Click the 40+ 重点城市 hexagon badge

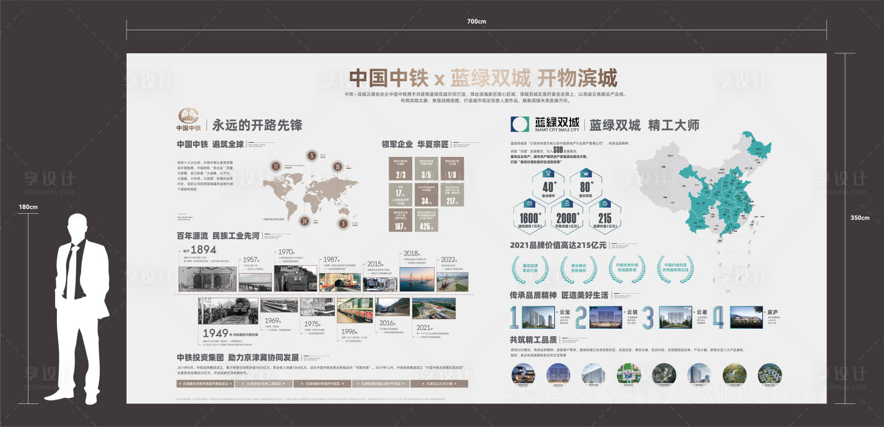[549, 187]
